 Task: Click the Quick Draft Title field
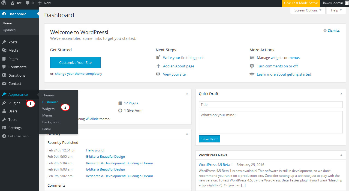coord(270,105)
